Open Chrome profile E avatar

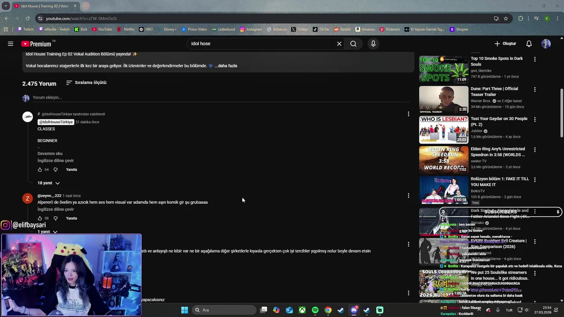pos(547,18)
